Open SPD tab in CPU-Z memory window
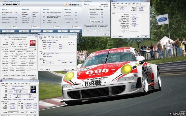This screenshot has width=186, height=116. pyautogui.click(x=130, y=4)
